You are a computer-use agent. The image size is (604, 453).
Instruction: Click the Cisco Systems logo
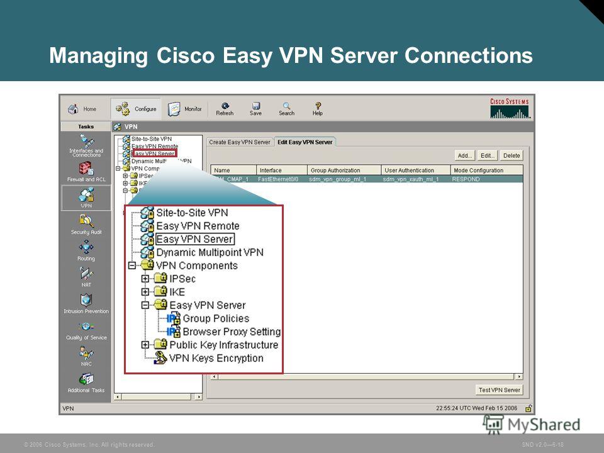[x=510, y=108]
